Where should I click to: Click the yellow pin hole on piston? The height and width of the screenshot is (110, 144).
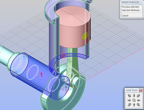tap(85, 35)
